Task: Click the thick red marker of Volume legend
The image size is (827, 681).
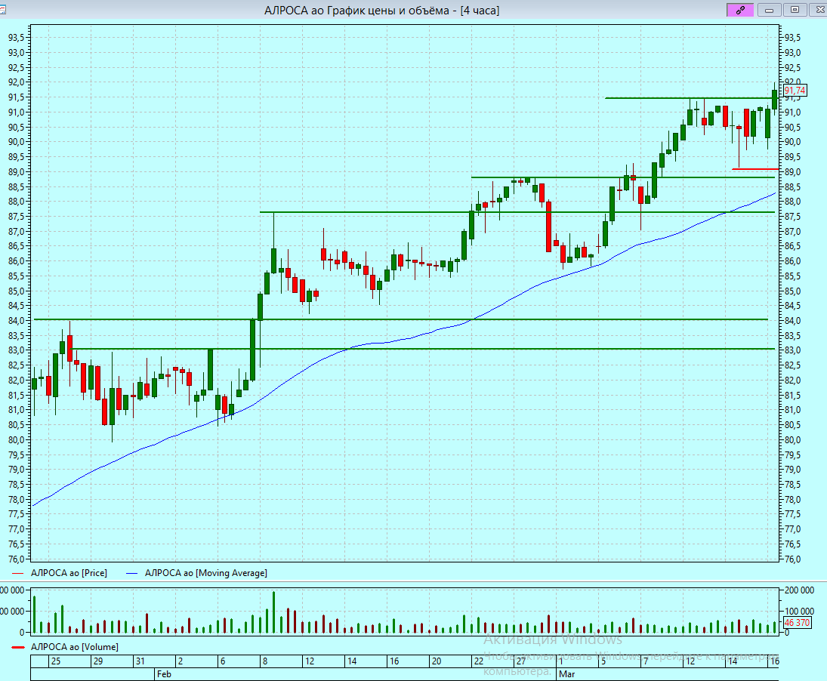Action: [x=18, y=647]
